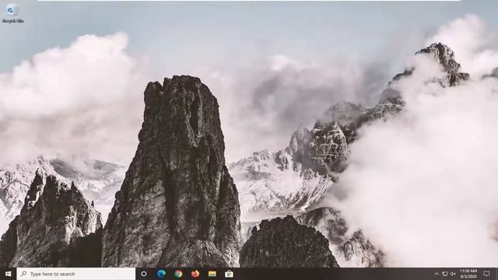
Task: Open File Explorer from the taskbar
Action: [212, 274]
